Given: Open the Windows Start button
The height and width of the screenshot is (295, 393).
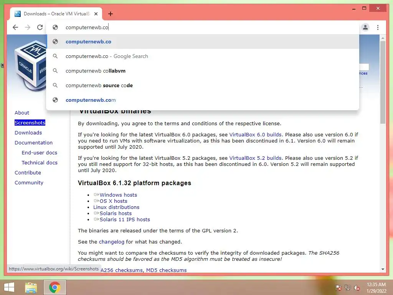Looking at the screenshot, I should pos(9,287).
